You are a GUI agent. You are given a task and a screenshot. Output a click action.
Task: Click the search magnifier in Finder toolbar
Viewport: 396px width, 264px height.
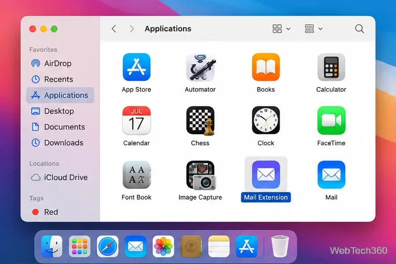pos(359,29)
